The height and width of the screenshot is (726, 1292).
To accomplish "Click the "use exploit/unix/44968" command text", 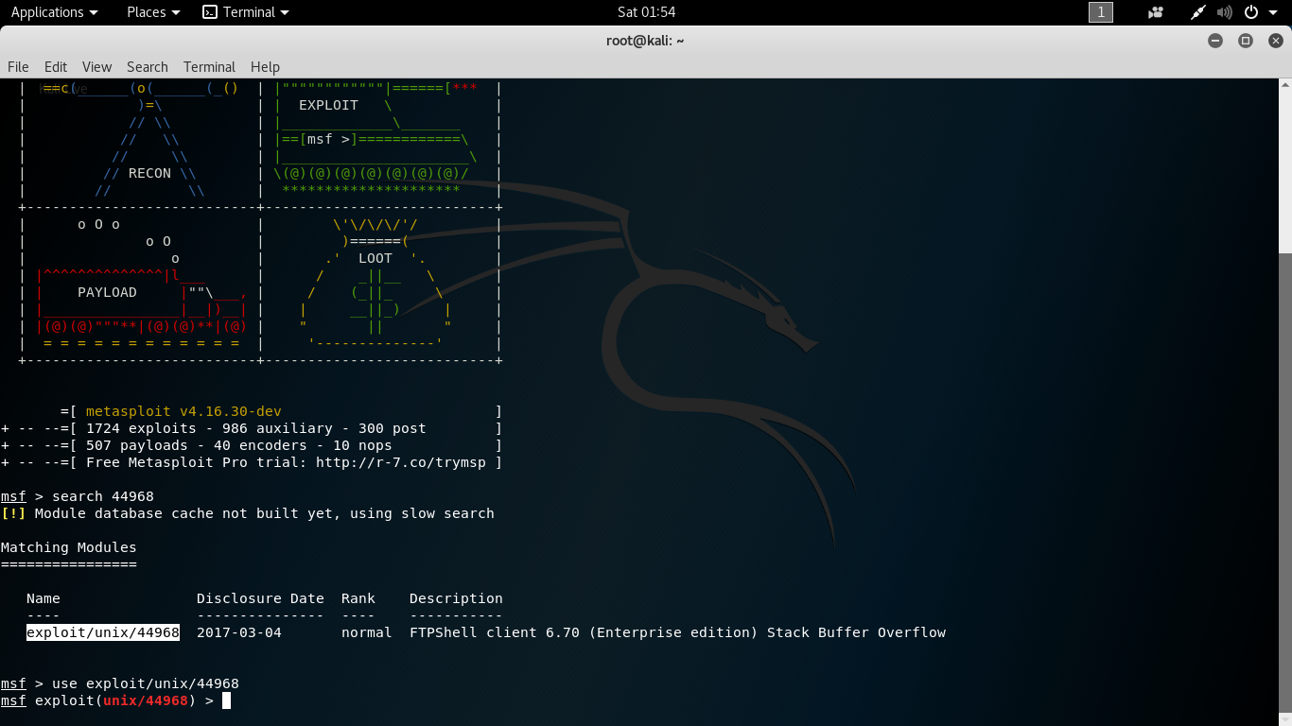I will tap(146, 683).
